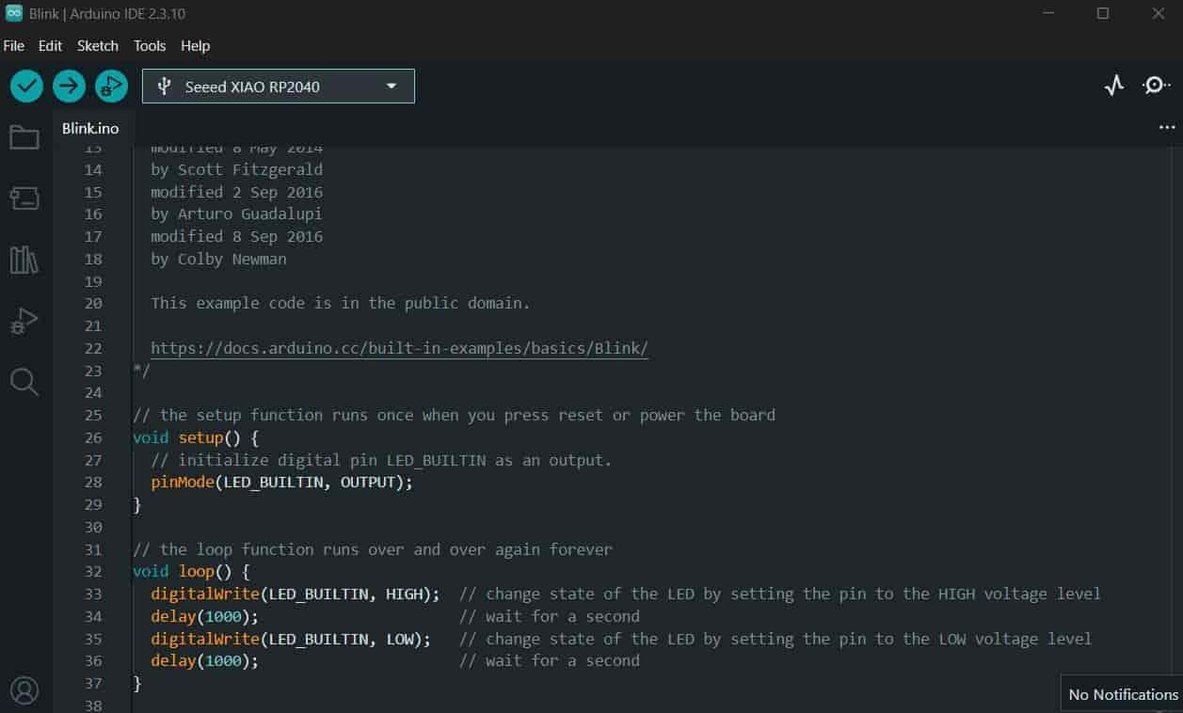Image resolution: width=1183 pixels, height=713 pixels.
Task: Click the comment about the setup function
Action: pos(455,415)
